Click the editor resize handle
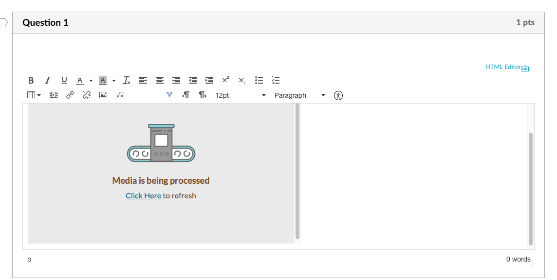557x280 pixels. pyautogui.click(x=531, y=264)
